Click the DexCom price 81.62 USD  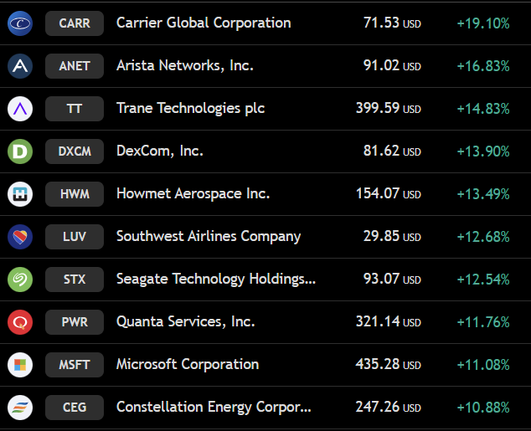(x=392, y=151)
